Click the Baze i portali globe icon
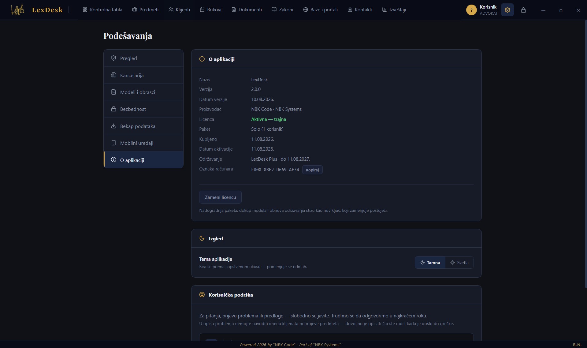The image size is (587, 348). [306, 10]
